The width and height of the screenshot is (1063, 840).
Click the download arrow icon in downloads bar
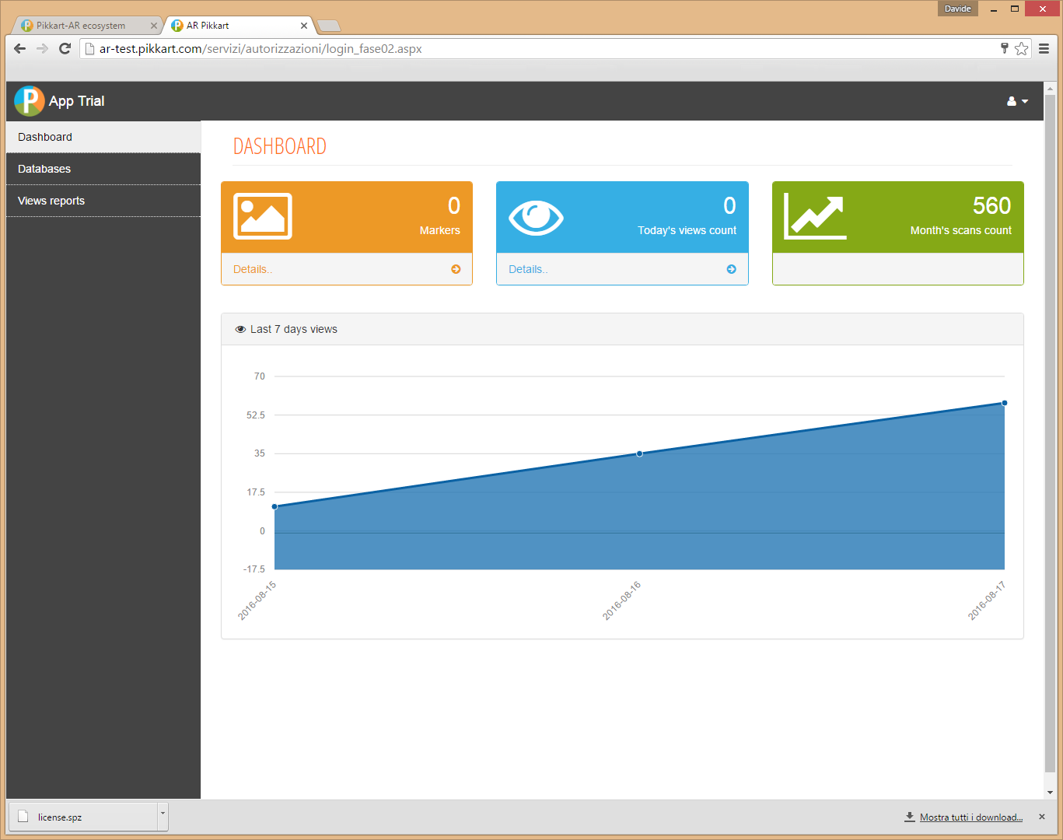coord(910,817)
